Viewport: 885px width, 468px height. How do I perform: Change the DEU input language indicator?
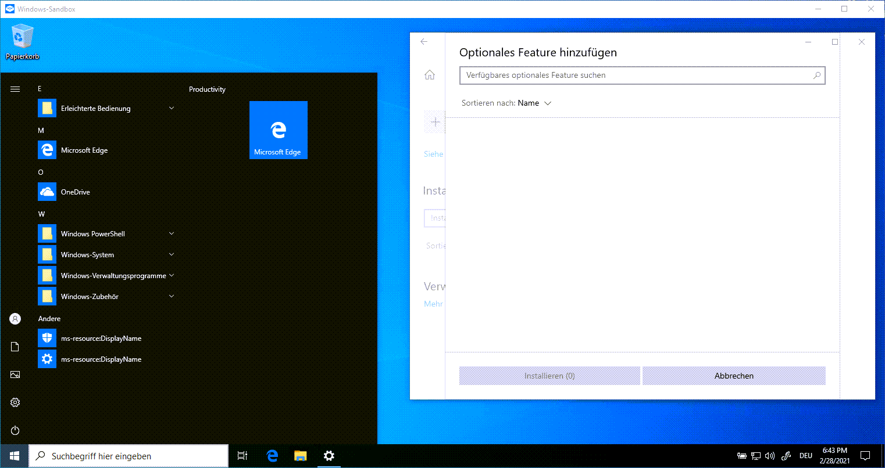(806, 456)
